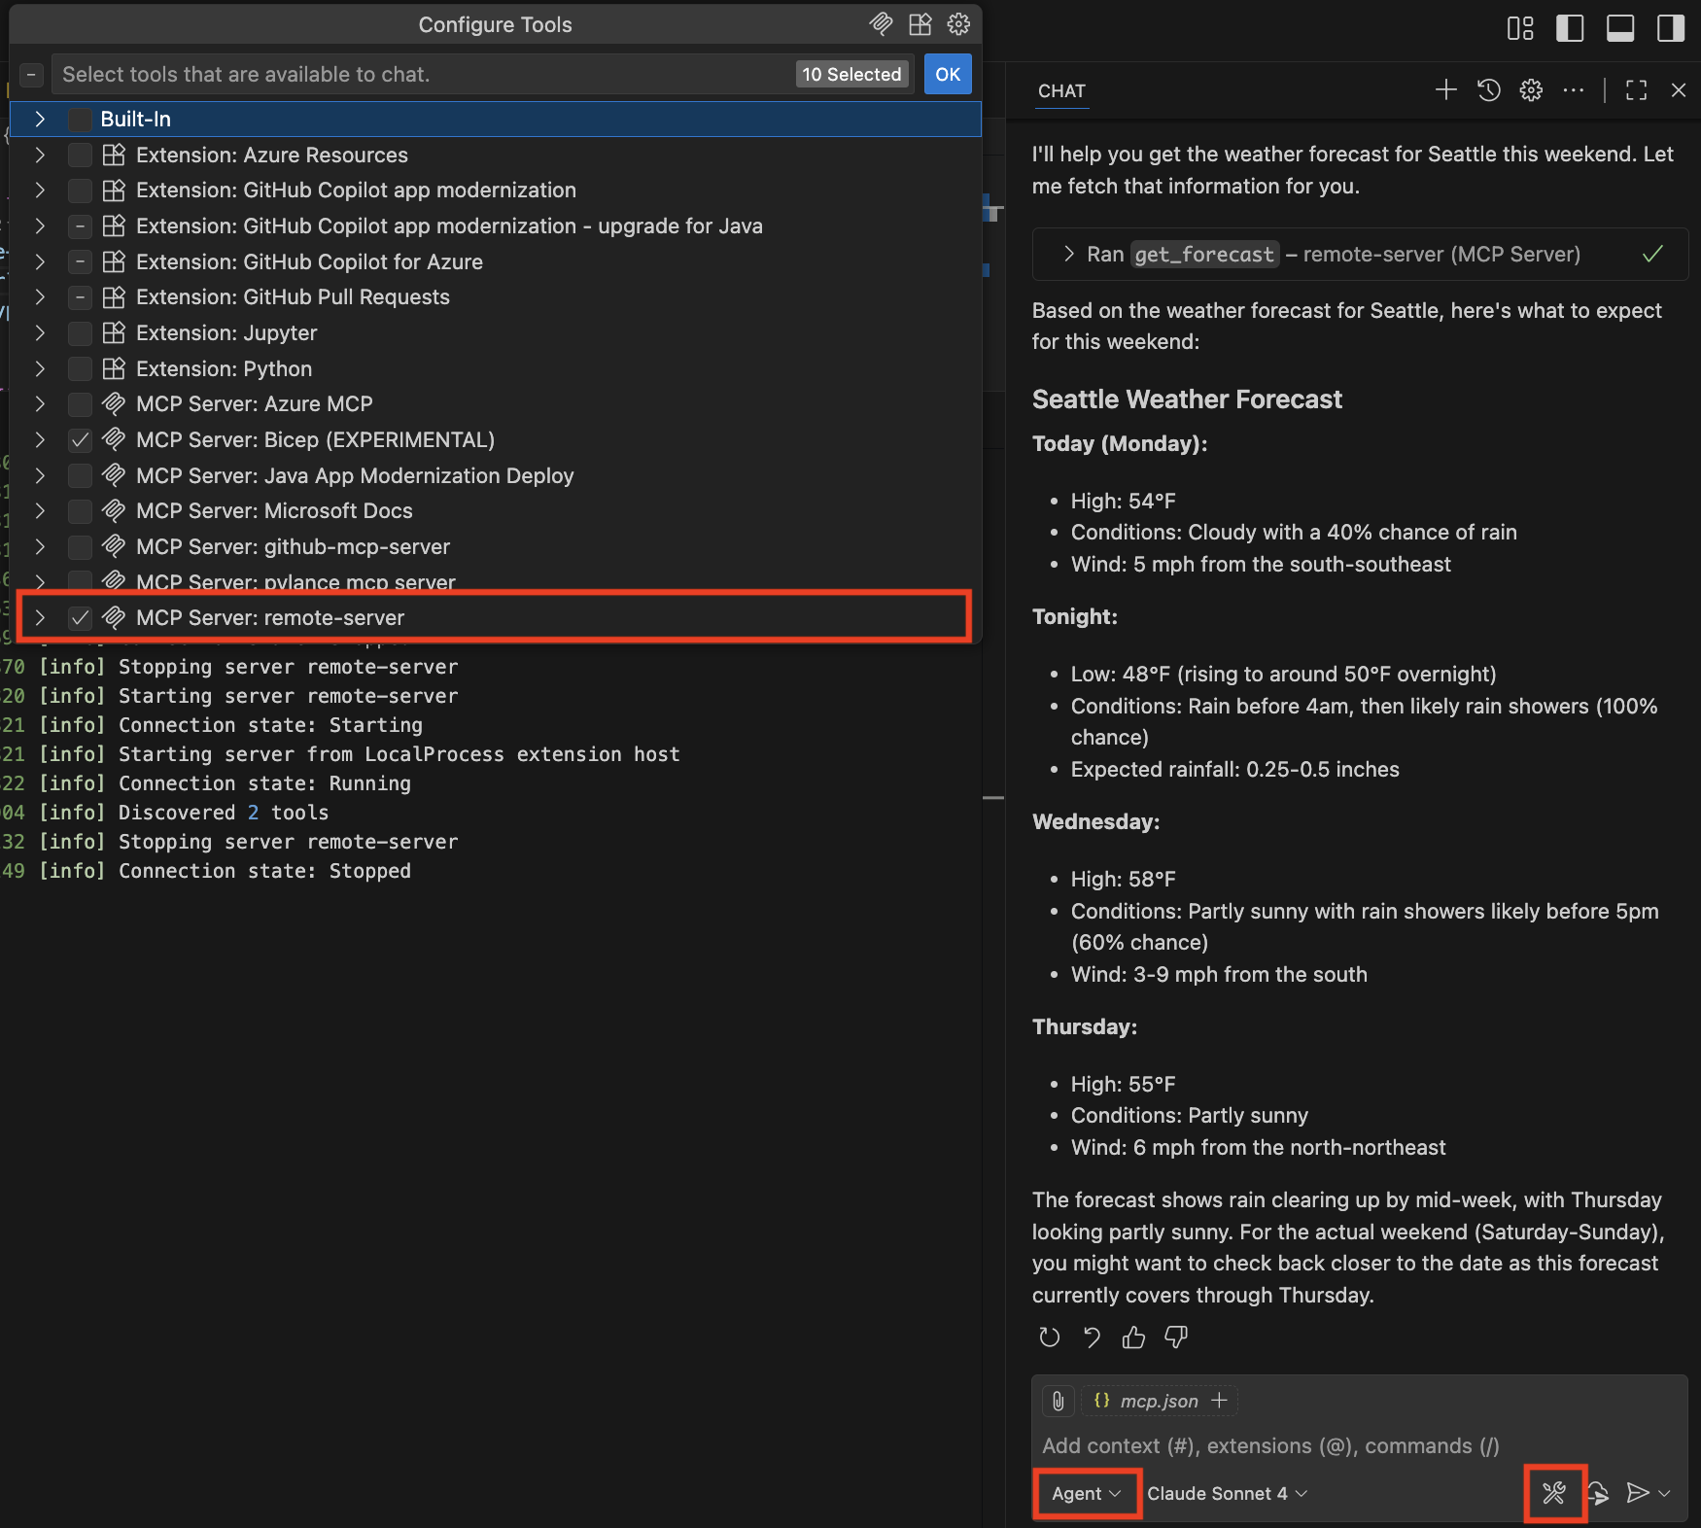Give the response a thumbs up

1133,1337
